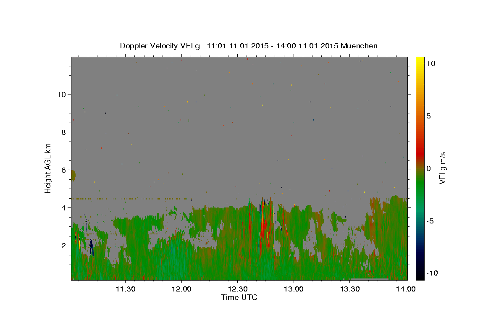Click the colorbar value 5

(x=428, y=116)
